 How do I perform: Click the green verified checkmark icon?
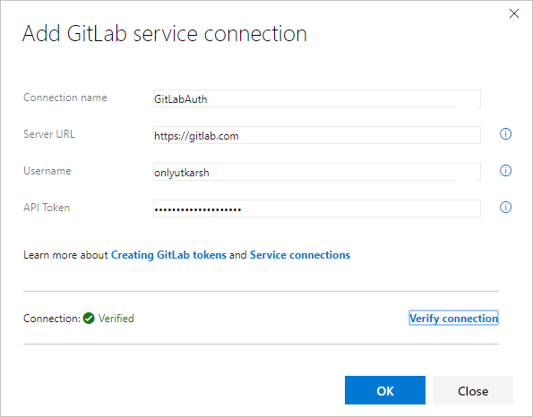(x=89, y=319)
